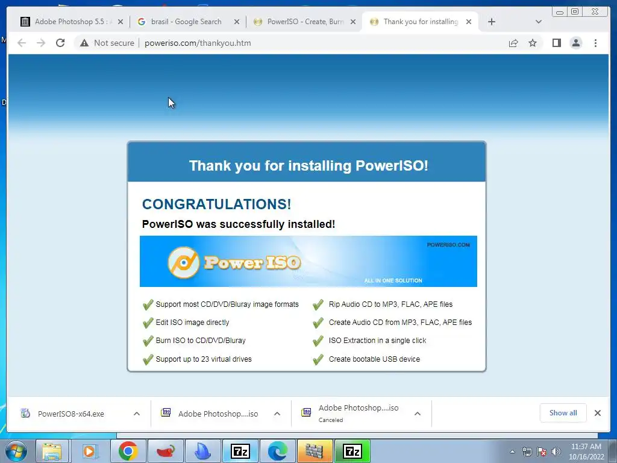Open the red chili pepper taskbar app

[x=166, y=451]
